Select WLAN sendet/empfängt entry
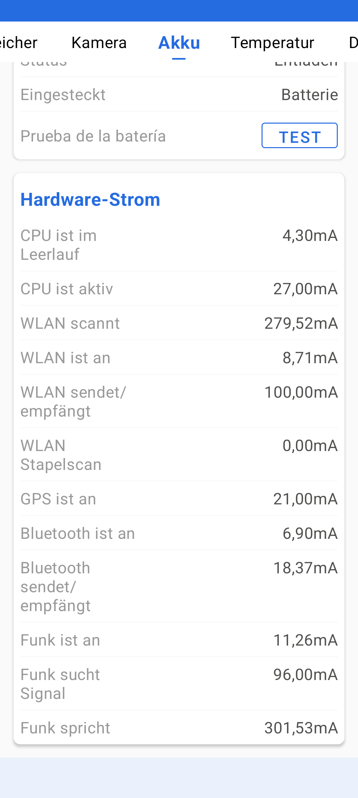 pyautogui.click(x=179, y=401)
